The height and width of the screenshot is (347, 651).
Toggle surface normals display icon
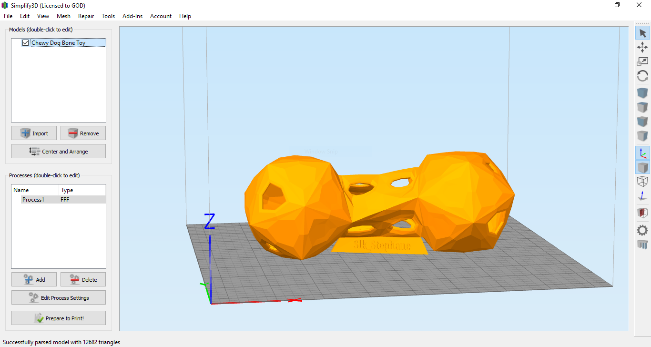tap(642, 196)
